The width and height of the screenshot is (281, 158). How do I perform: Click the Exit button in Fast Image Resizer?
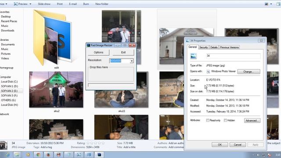(123, 52)
